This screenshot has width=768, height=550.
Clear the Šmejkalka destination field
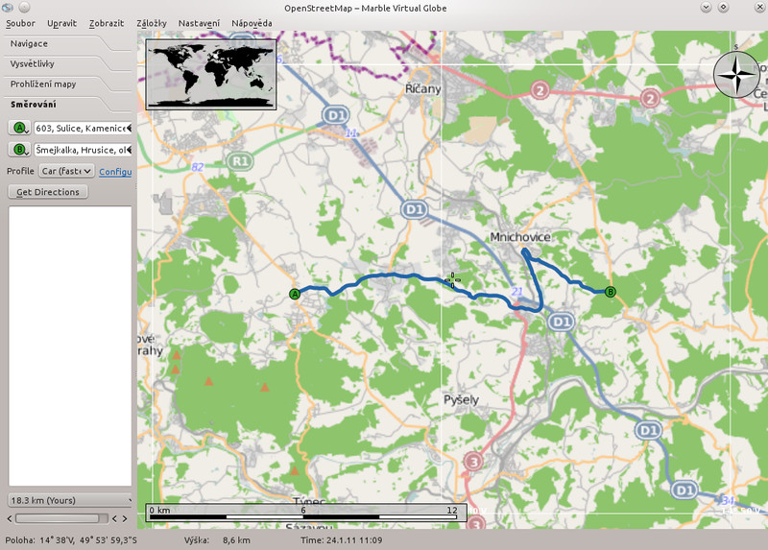129,150
